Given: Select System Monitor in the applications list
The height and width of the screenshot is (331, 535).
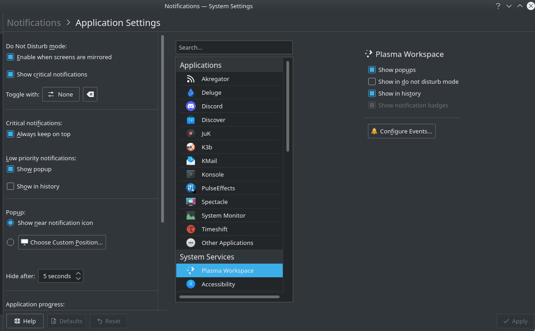Looking at the screenshot, I should tap(229, 215).
